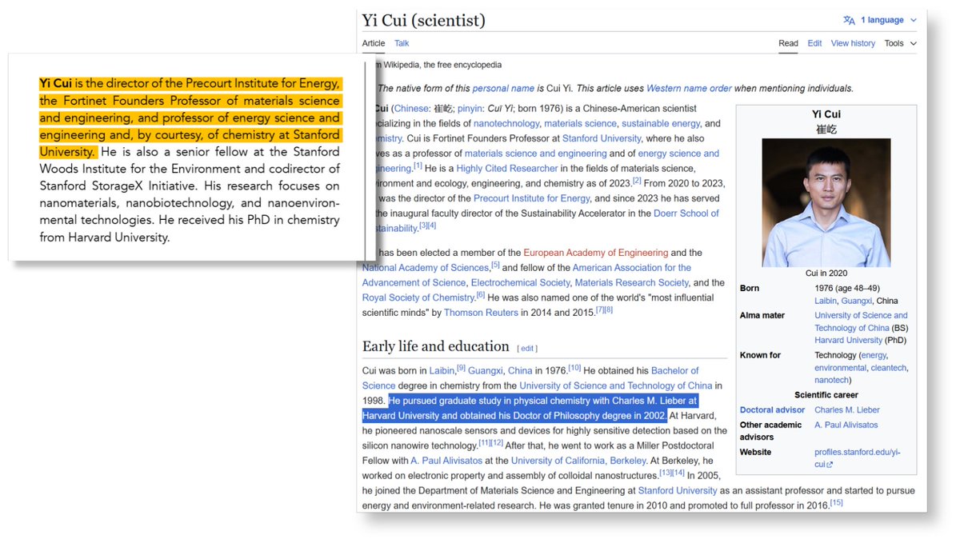Screen dimensions: 960x543
Task: Expand the Tools dropdown menu
Action: coord(900,43)
